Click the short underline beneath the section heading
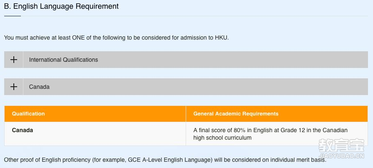373x168 pixels. (x=13, y=16)
